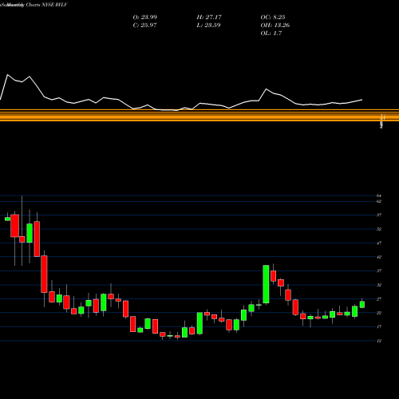Select the last green candle on the right
This screenshot has width=399, height=399.
[x=362, y=304]
